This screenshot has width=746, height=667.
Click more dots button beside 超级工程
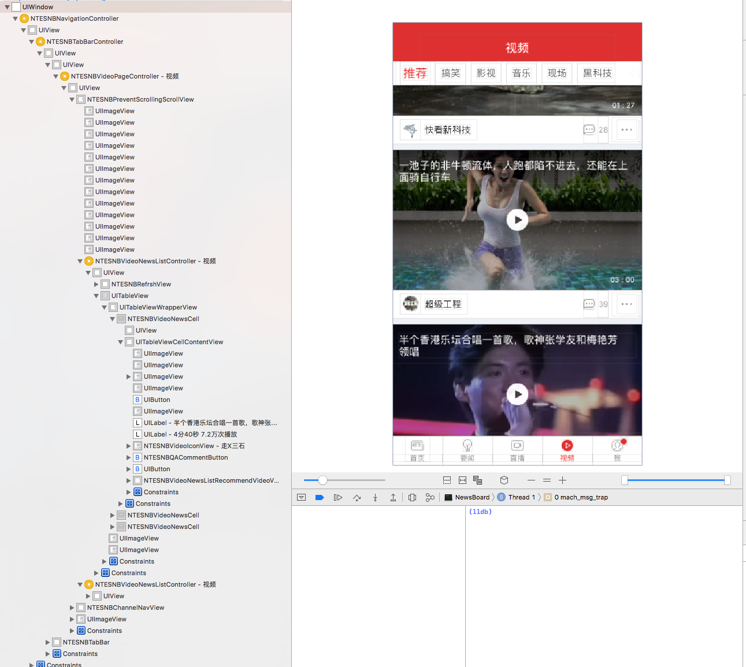[627, 304]
